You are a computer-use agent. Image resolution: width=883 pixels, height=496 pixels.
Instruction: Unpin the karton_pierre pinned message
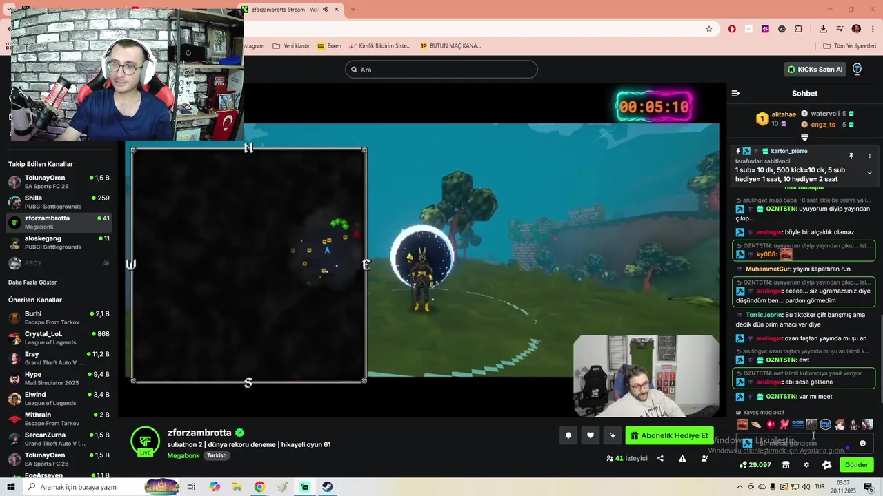click(851, 156)
